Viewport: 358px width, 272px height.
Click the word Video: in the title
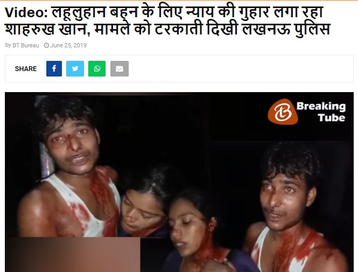click(26, 12)
